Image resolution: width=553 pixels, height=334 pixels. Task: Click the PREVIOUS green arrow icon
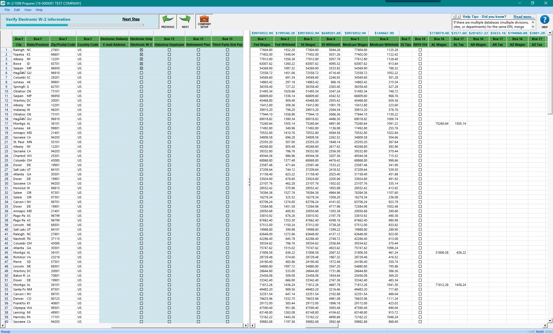168,20
